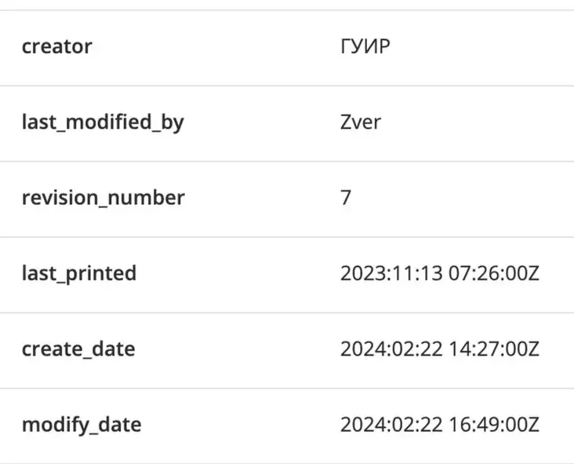Select revision number value 7
Viewport: 574px width, 464px height.
pos(346,198)
